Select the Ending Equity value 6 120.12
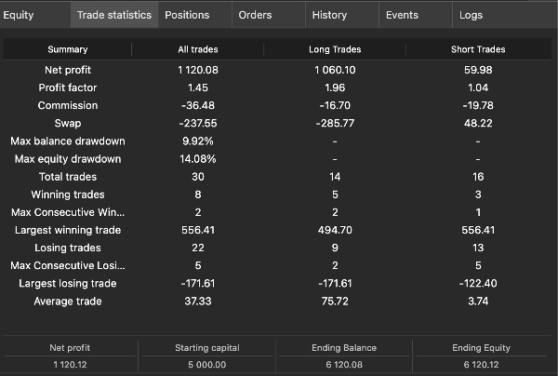 [x=481, y=364]
